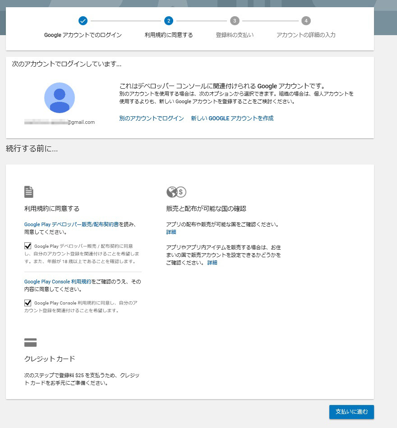Open Google Play Console 利用規約 link
The width and height of the screenshot is (397, 428).
point(57,282)
